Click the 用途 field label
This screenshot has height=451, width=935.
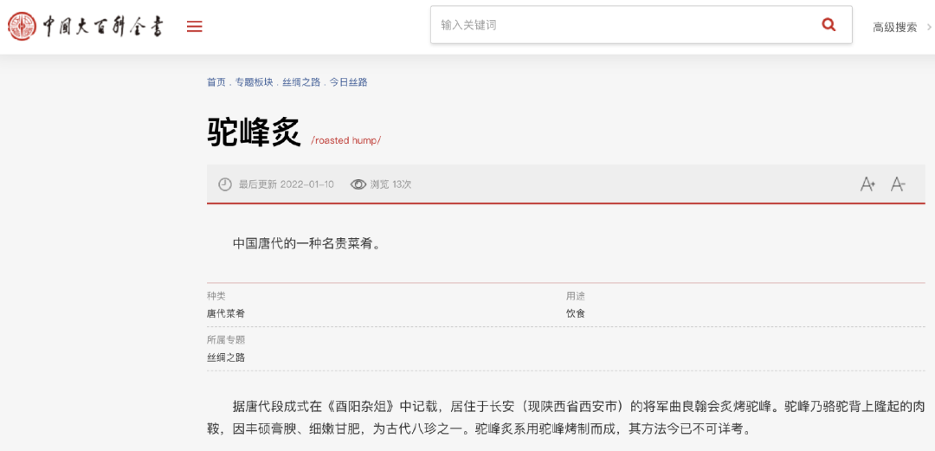(x=576, y=296)
